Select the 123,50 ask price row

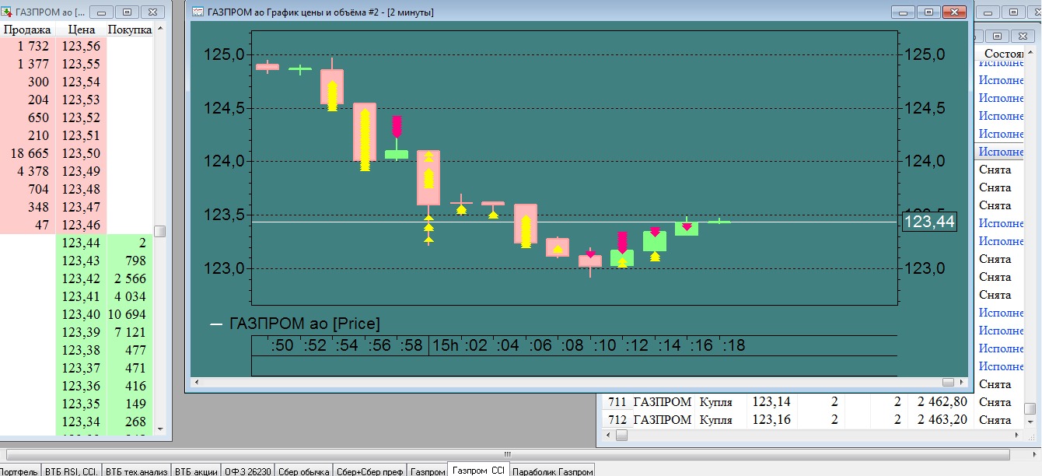click(81, 154)
